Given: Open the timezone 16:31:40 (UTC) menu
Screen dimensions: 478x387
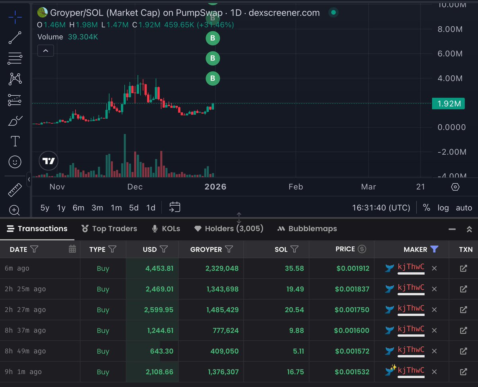Looking at the screenshot, I should (381, 208).
